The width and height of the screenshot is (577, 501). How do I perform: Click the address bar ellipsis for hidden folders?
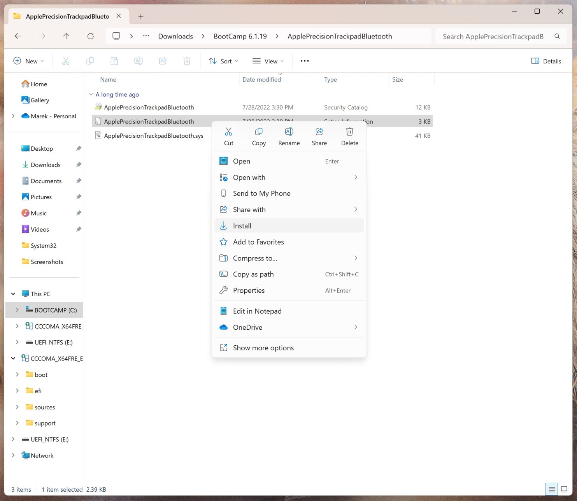point(146,36)
